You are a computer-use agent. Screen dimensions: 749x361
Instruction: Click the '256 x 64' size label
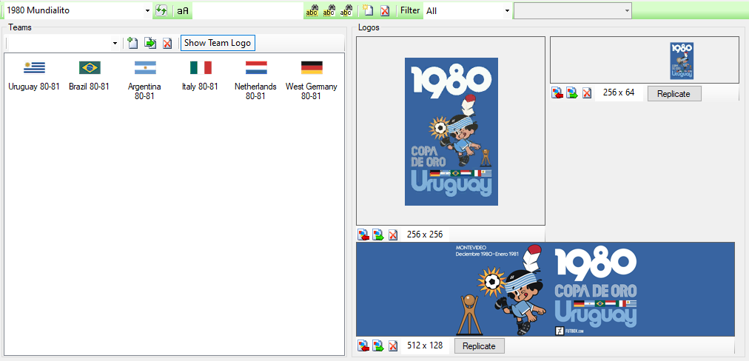619,92
